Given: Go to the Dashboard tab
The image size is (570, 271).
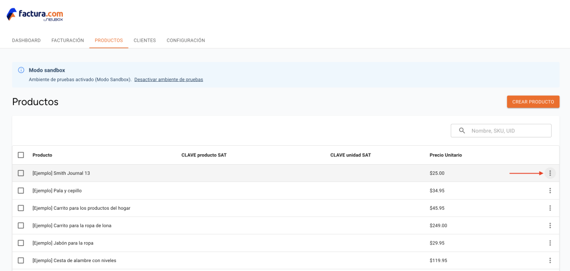Looking at the screenshot, I should 26,40.
